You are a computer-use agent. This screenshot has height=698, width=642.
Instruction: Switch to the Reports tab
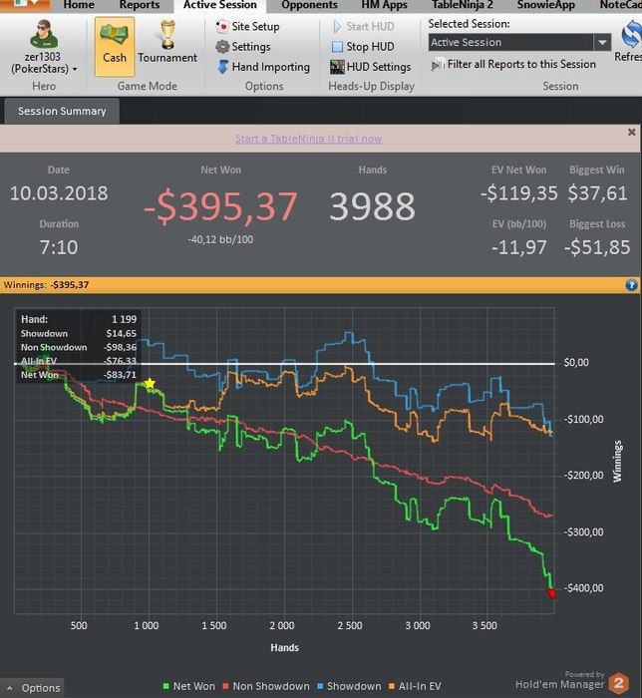click(140, 5)
